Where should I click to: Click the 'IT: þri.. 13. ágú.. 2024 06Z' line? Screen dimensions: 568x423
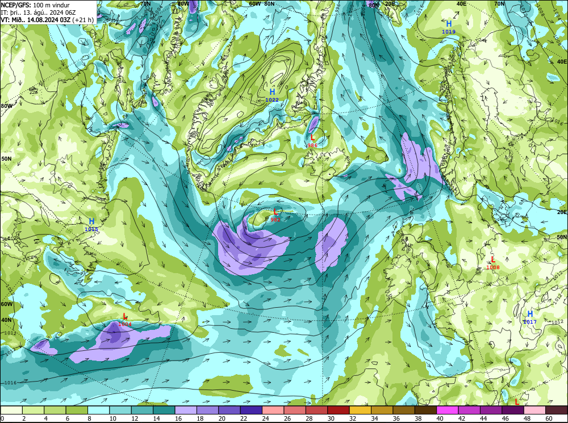(x=38, y=12)
